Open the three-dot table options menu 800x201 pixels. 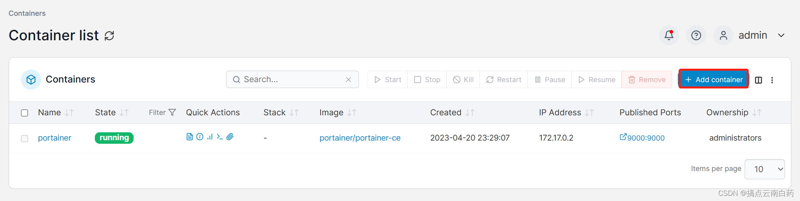point(772,80)
